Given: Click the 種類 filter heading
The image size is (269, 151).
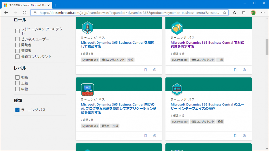Looking at the screenshot, I should (18, 100).
